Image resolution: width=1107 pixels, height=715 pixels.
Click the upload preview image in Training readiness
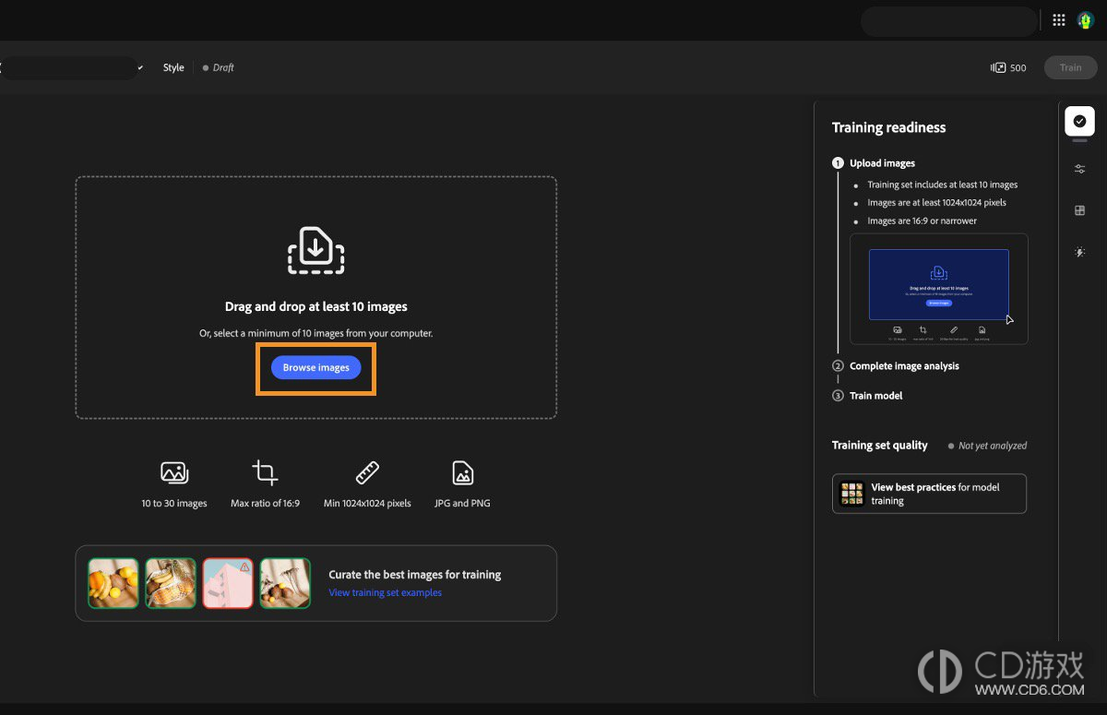(x=938, y=289)
